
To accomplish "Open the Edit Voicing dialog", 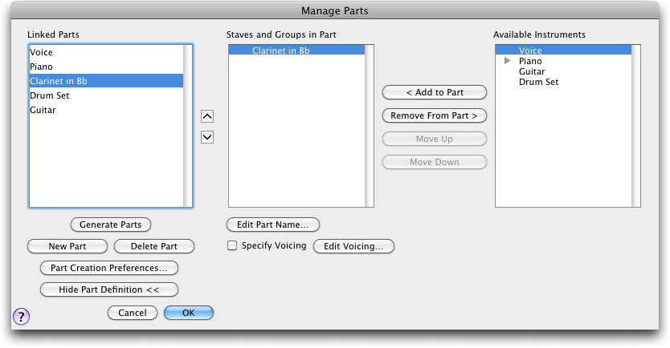I will 353,246.
